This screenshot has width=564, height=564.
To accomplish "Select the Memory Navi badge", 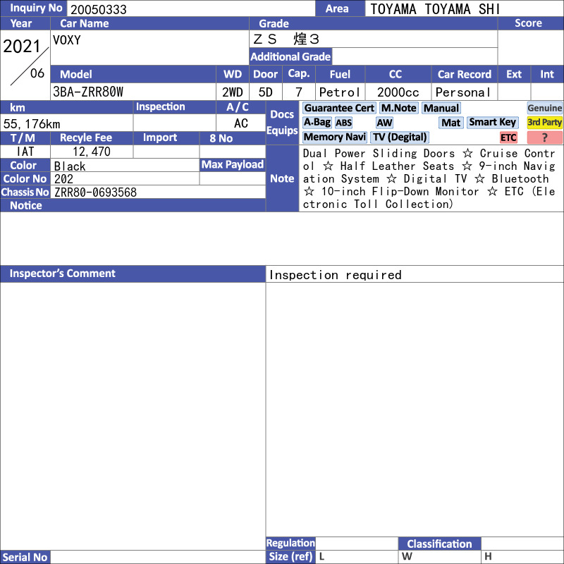I will pos(334,137).
